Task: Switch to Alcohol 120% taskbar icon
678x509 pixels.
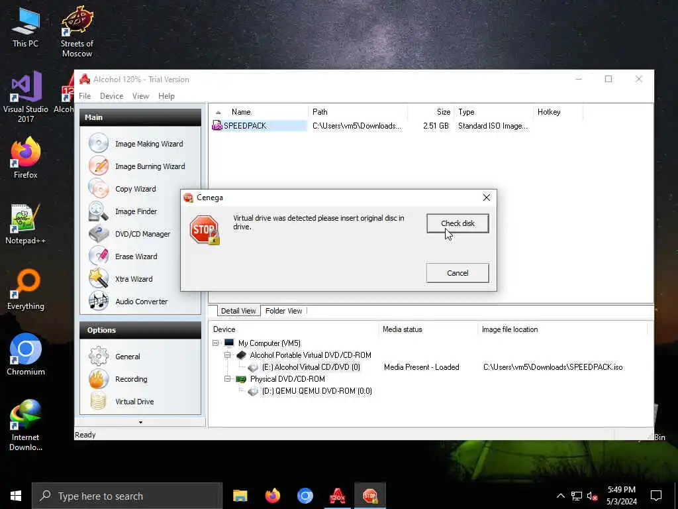Action: point(337,496)
